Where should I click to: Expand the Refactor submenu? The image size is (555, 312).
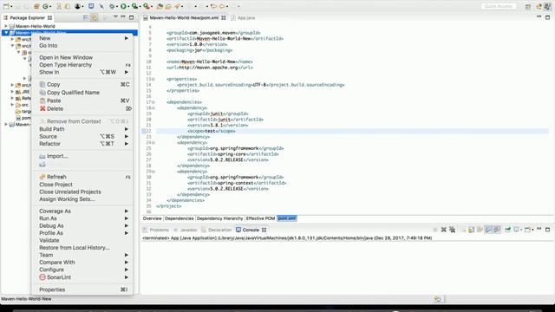pyautogui.click(x=82, y=144)
